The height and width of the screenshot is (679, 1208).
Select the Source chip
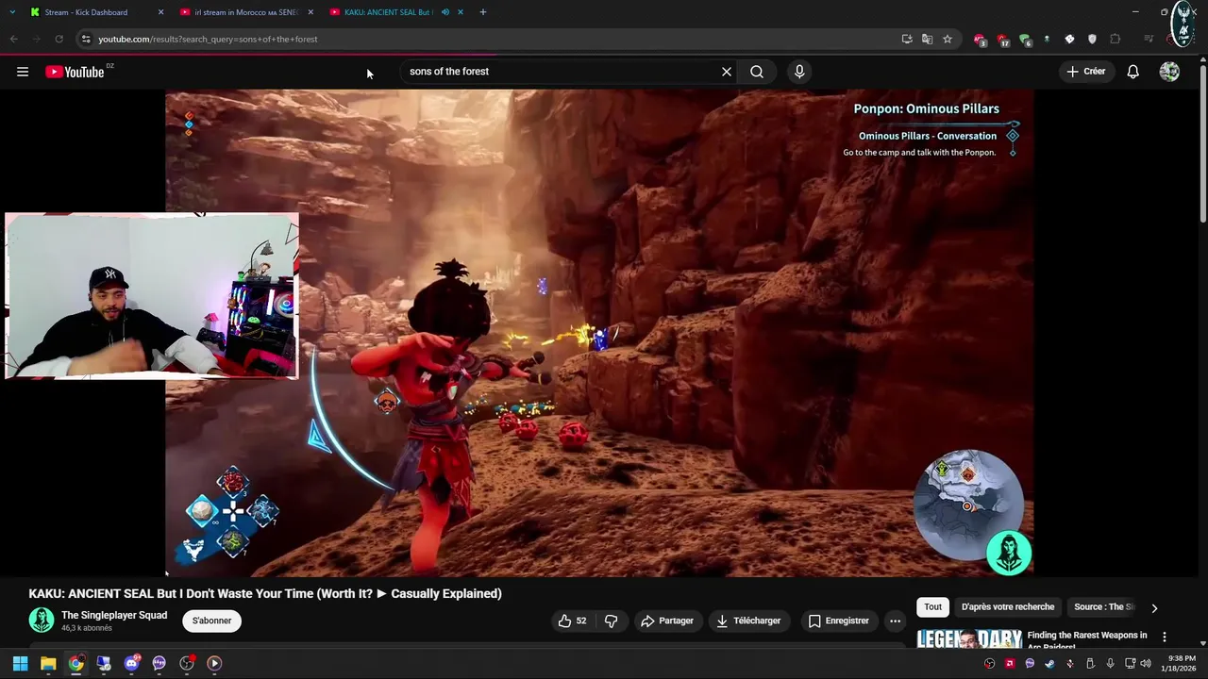(x=1103, y=607)
